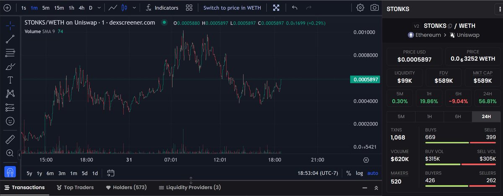Minimize the bottom transactions panel
503x196 pixels.
(x=364, y=187)
